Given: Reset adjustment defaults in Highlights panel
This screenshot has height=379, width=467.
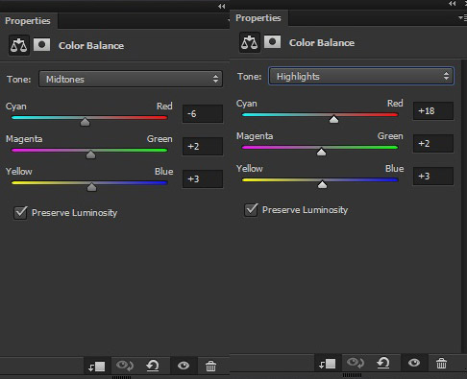Looking at the screenshot, I should [x=383, y=363].
